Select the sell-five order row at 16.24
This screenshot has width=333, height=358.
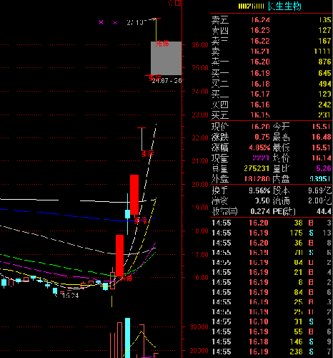(272, 20)
